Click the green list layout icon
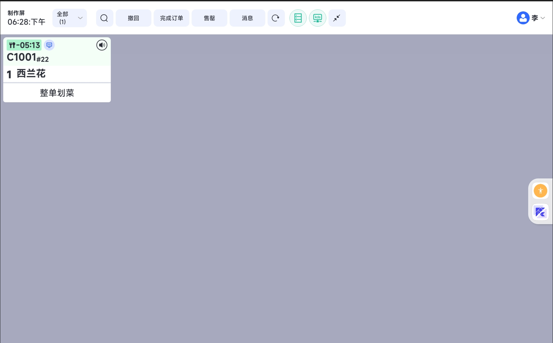 [x=298, y=18]
